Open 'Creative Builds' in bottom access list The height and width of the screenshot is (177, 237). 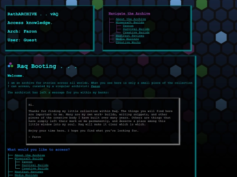[35, 168]
